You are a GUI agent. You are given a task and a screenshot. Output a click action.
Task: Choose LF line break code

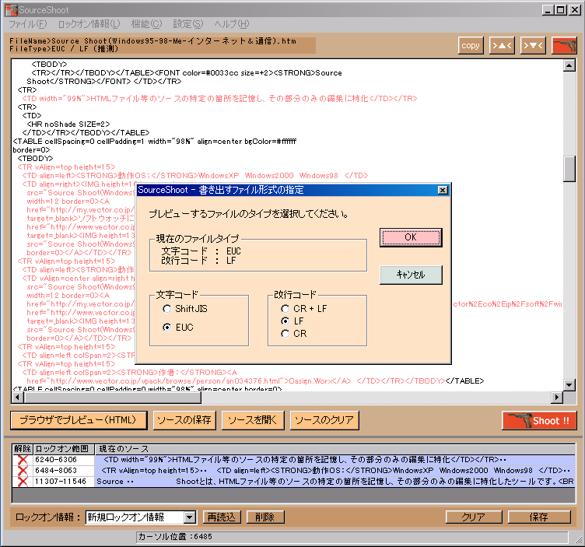(x=292, y=321)
